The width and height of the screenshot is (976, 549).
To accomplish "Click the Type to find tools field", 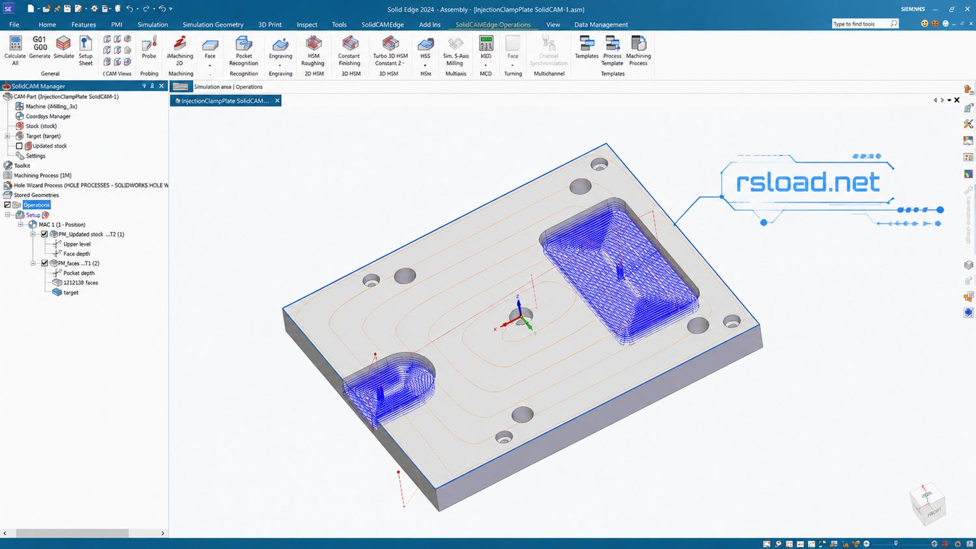I will pos(860,24).
